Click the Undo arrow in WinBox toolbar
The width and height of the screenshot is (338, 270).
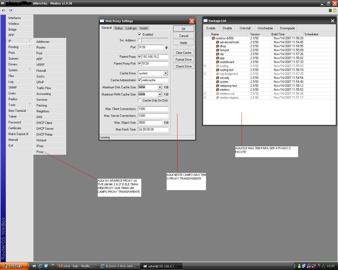3,11
